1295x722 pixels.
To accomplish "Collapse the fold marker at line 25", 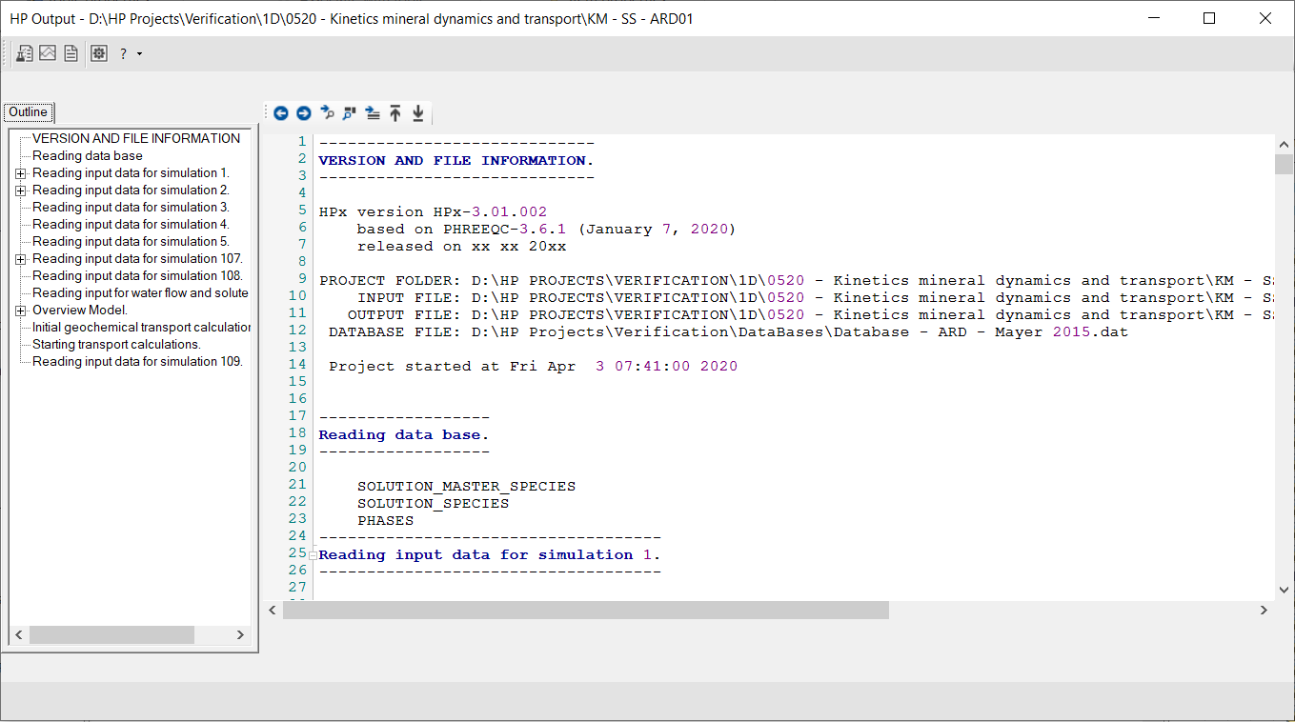I will coord(313,555).
